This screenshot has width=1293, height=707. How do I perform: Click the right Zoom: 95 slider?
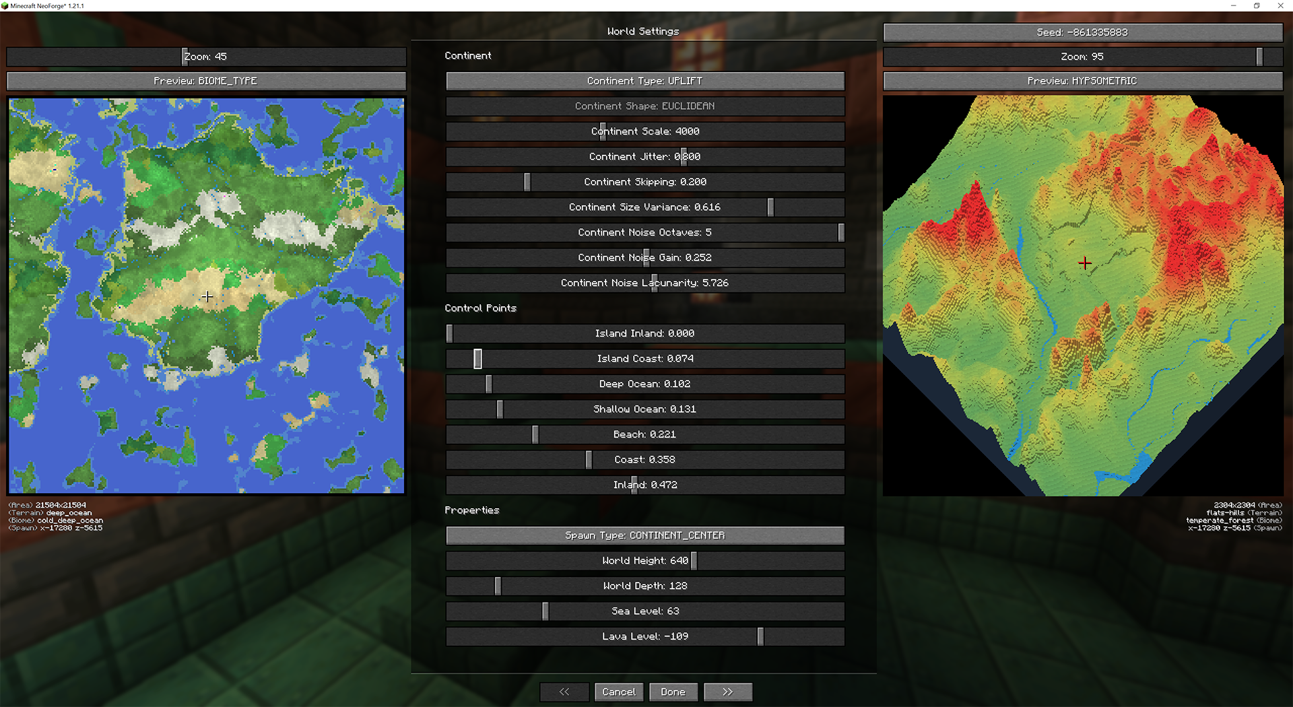point(1083,57)
